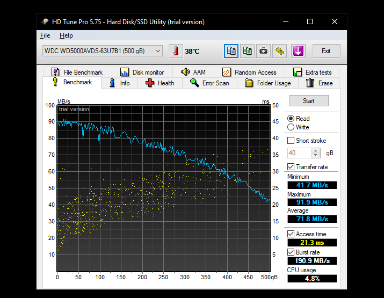Image resolution: width=384 pixels, height=298 pixels.
Task: Click the 38°C temperature reading
Action: coord(192,52)
